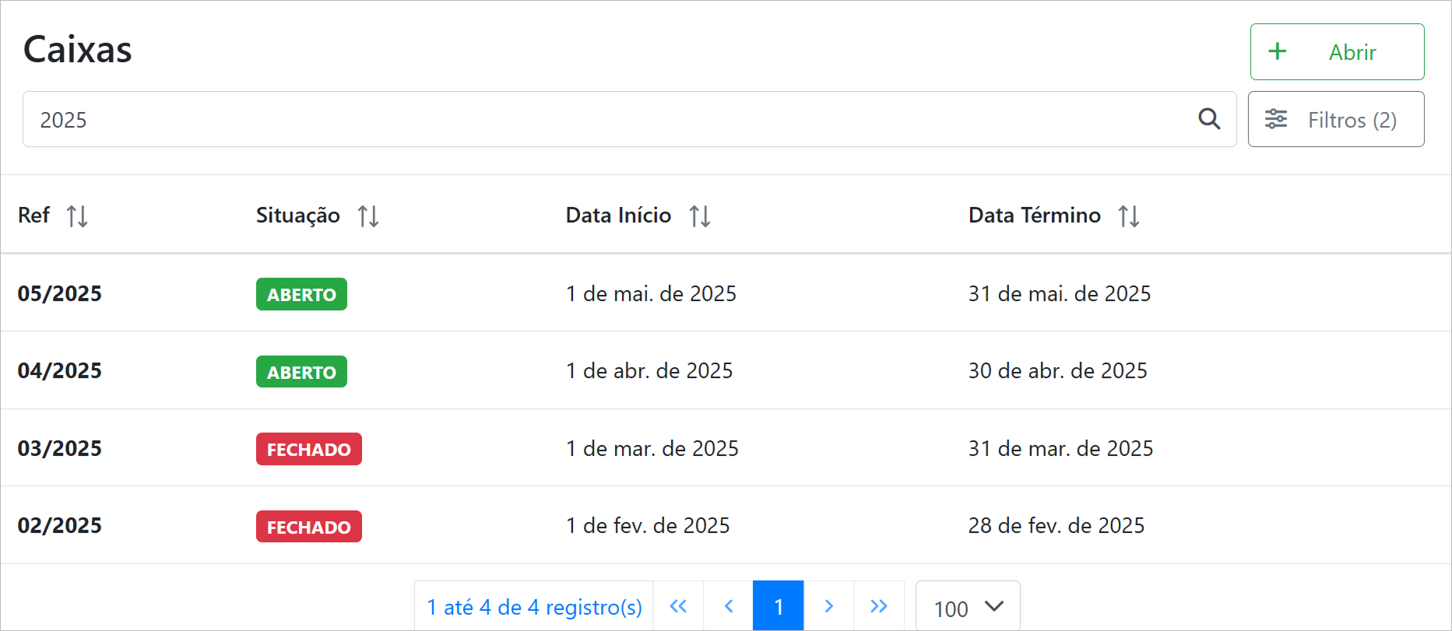
Task: Open rows-per-page dropdown showing 100
Action: pyautogui.click(x=968, y=608)
